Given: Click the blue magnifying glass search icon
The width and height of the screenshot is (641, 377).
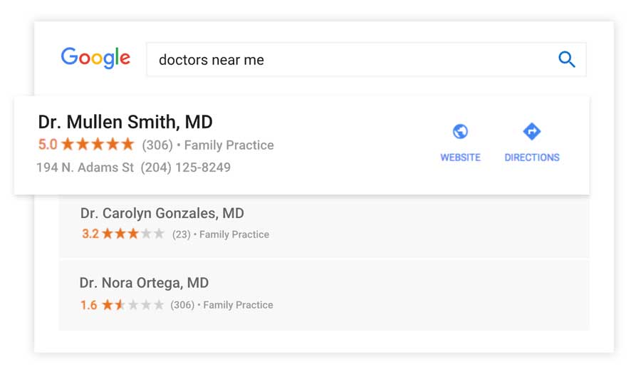Looking at the screenshot, I should 567,59.
